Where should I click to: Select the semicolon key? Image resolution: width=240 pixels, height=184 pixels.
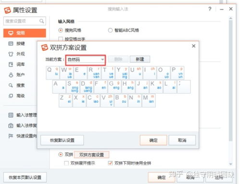[184, 87]
